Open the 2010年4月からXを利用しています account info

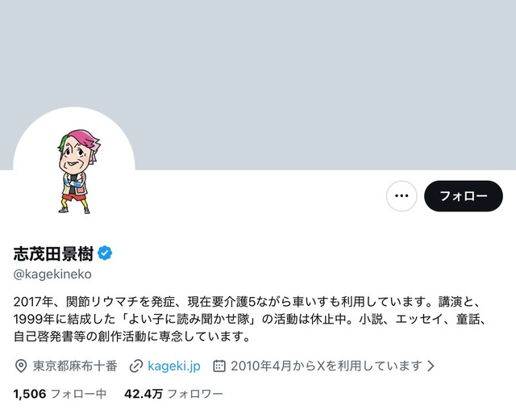pos(326,366)
